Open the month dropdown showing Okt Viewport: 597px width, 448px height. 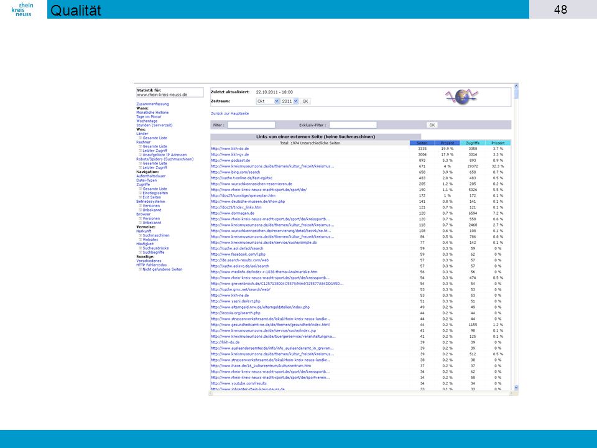267,101
